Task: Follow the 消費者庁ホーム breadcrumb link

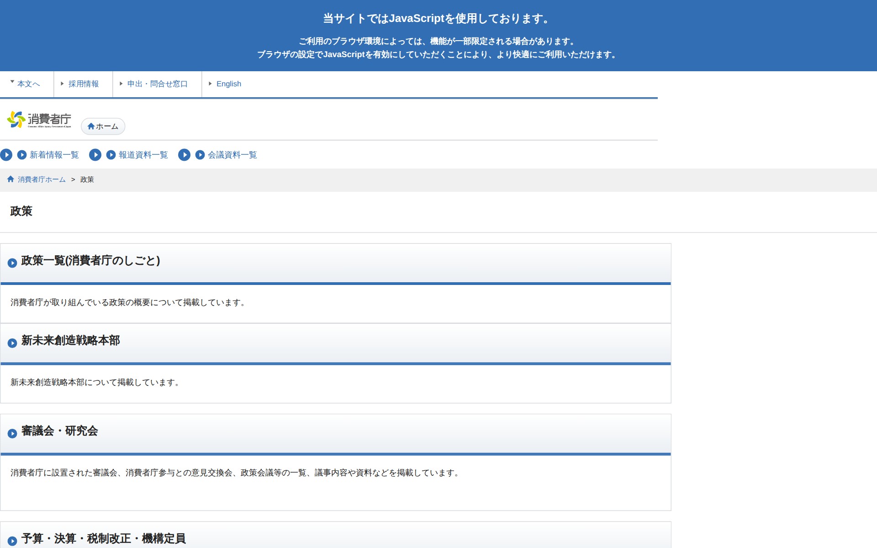Action: [41, 179]
